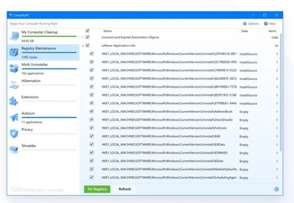Uncheck the MobileOptionPa entry checkbox
Image resolution: width=294 pixels, height=203 pixels.
[92, 169]
